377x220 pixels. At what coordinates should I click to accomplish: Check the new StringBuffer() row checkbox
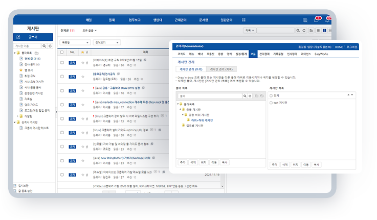pyautogui.click(x=62, y=160)
